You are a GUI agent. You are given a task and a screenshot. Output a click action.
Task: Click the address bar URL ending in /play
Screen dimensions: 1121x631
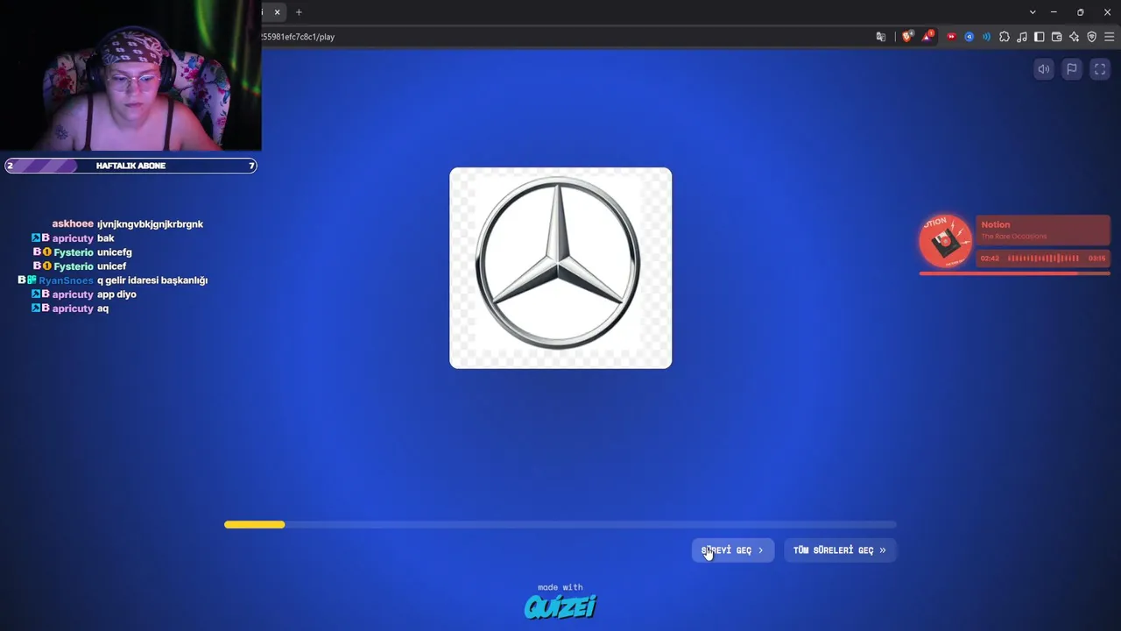298,37
